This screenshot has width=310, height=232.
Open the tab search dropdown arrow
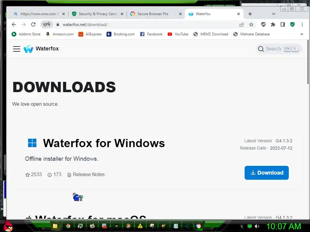click(273, 14)
